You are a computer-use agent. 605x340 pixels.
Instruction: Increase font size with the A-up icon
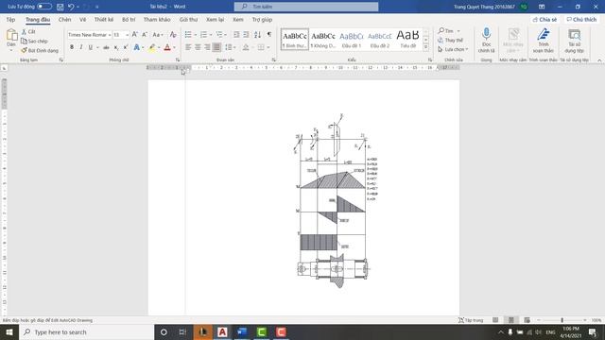(134, 35)
